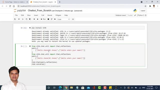Move selected cell up
The image size is (160, 90).
pyautogui.click(x=34, y=19)
